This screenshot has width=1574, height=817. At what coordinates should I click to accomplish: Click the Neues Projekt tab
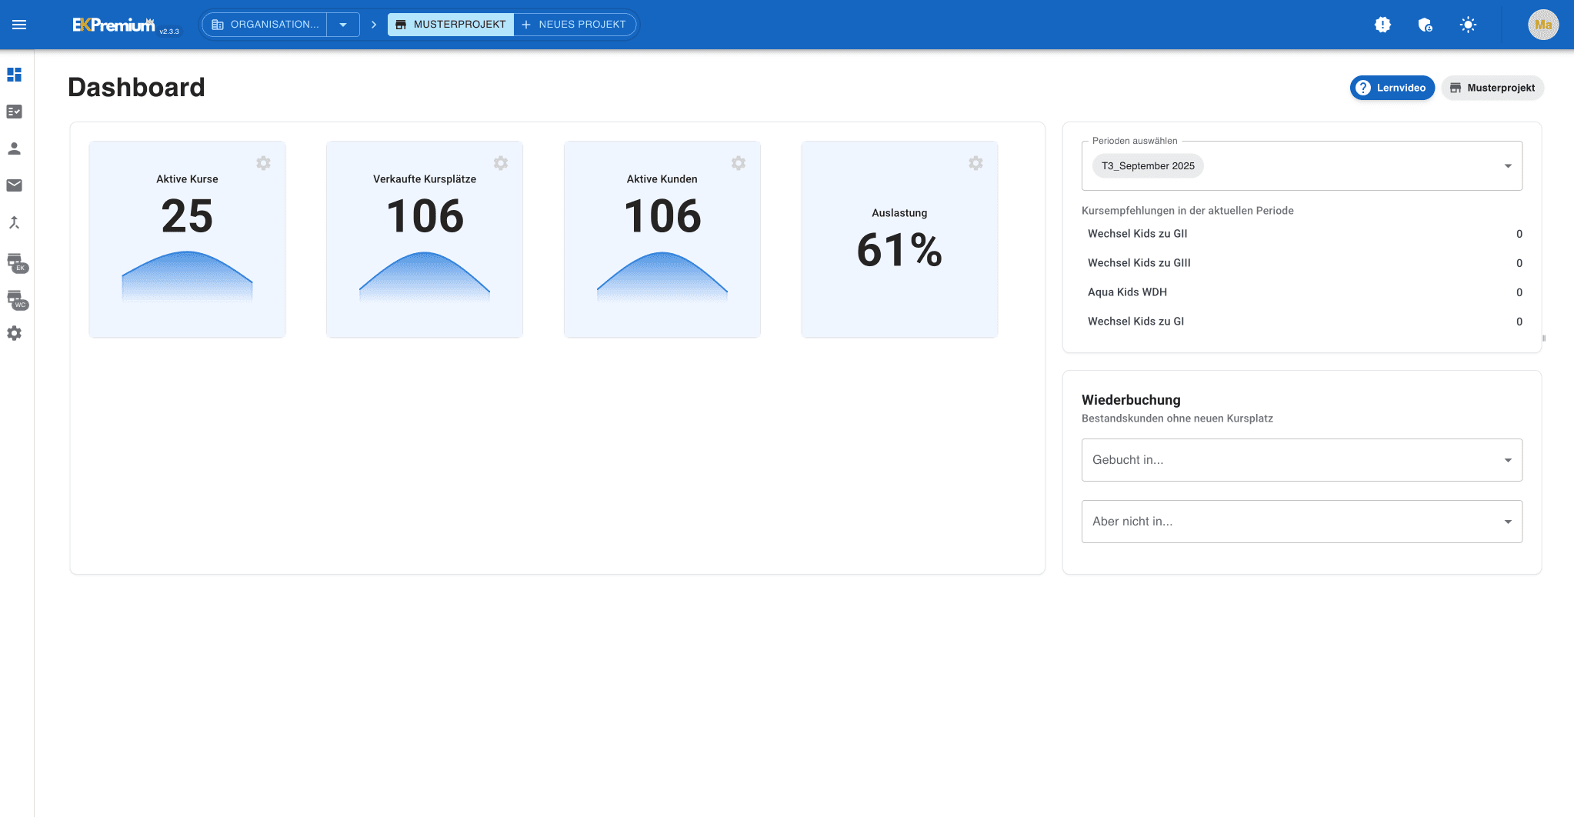[x=574, y=25]
